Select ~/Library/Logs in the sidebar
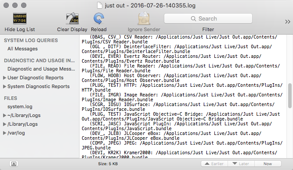The height and width of the screenshot is (170, 293). point(24,115)
